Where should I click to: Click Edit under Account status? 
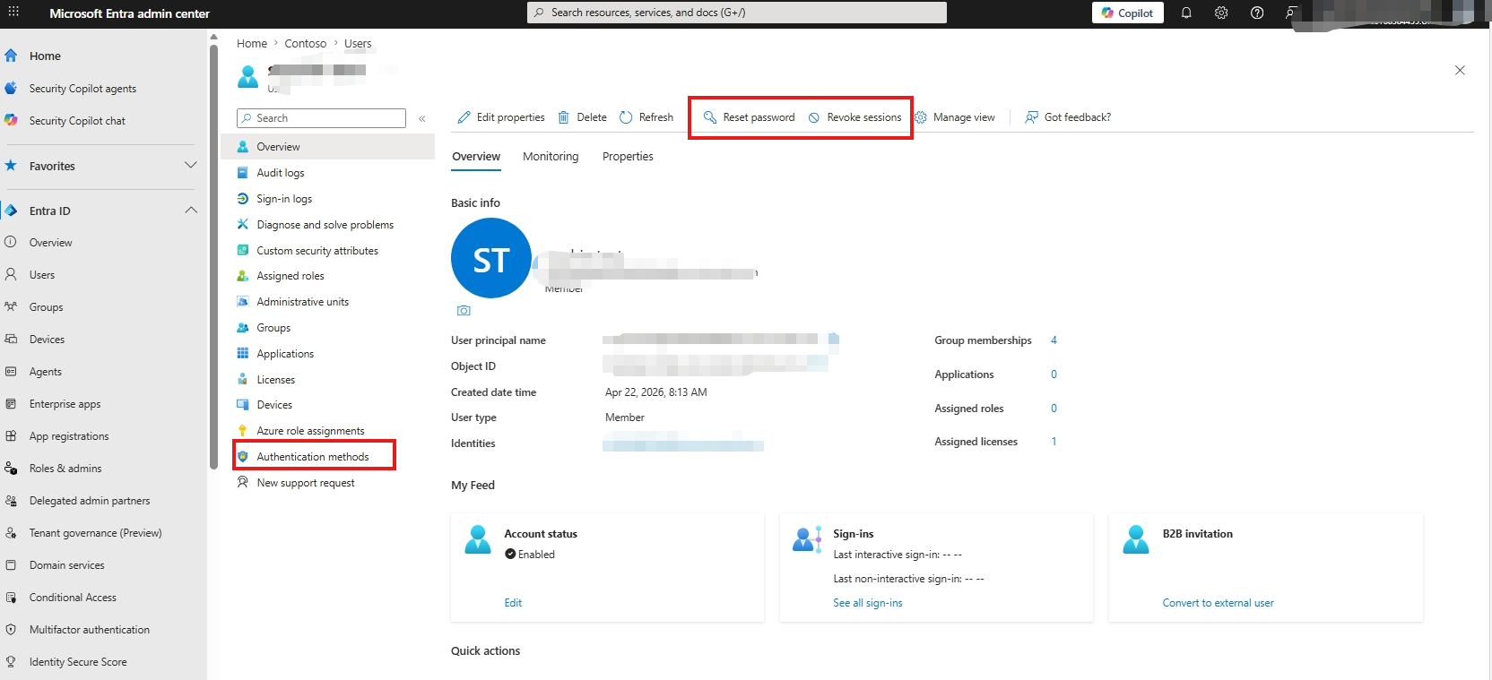(513, 603)
